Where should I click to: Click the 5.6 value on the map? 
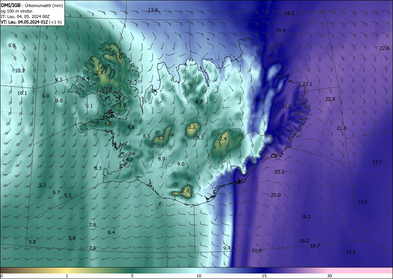point(72,238)
